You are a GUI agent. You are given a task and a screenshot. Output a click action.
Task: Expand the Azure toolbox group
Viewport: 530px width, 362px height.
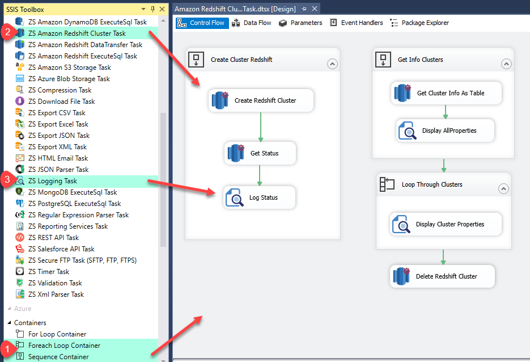(x=9, y=309)
